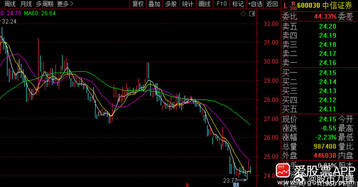Image resolution: width=358 pixels, height=187 pixels.
Task: Click the 现价 24.15 value
Action: (328, 119)
